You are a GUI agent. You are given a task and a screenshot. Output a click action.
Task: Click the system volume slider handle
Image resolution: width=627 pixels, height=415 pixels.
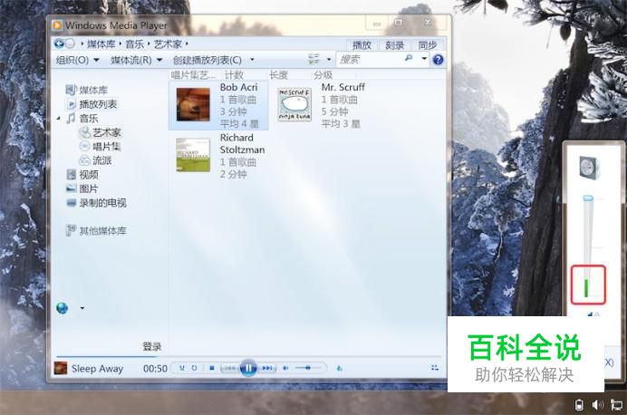pos(588,198)
